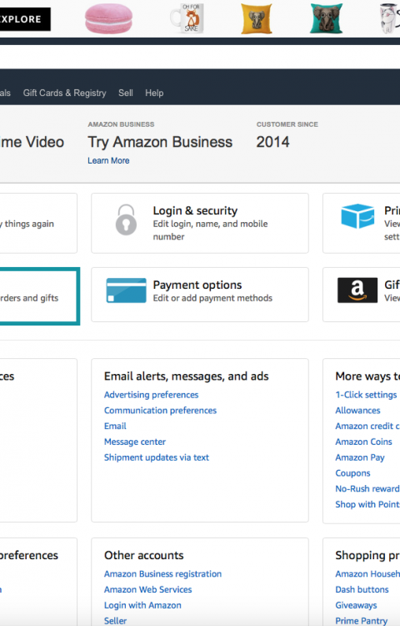
Task: Select the pink macaron product image
Action: (x=109, y=18)
